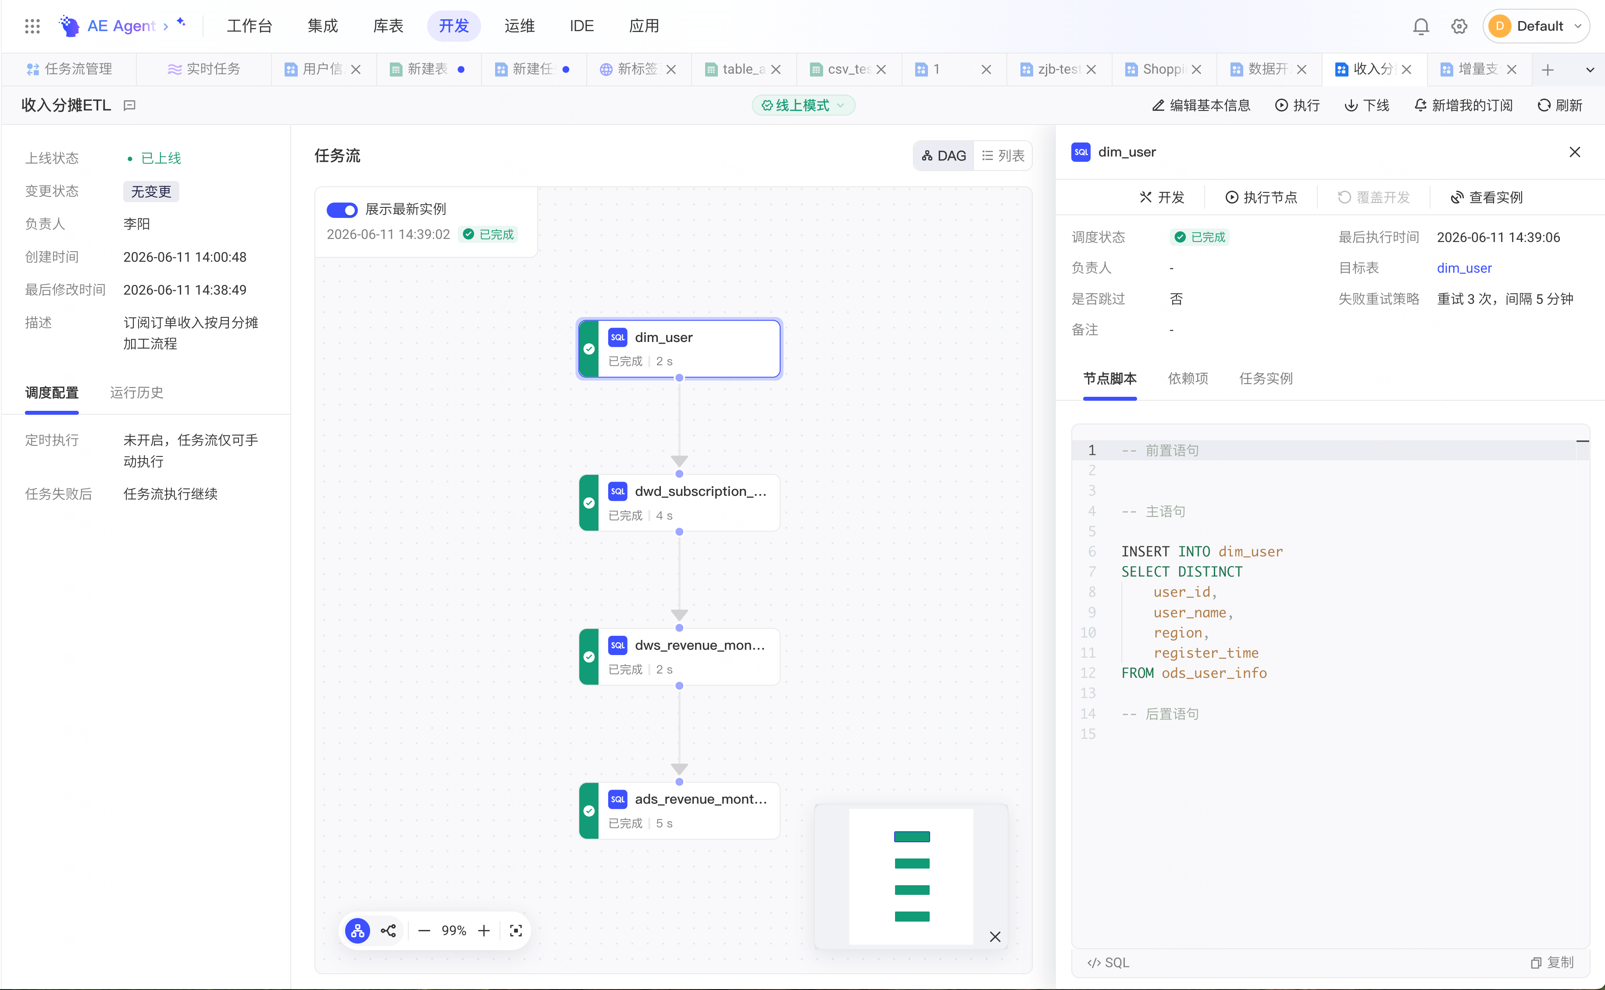Toggle 展示最新实例 switch
Viewport: 1605px width, 990px height.
point(342,210)
